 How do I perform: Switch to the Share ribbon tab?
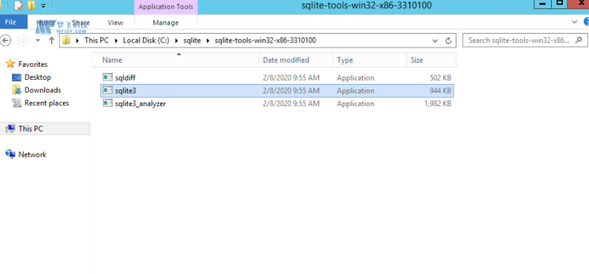click(x=81, y=23)
